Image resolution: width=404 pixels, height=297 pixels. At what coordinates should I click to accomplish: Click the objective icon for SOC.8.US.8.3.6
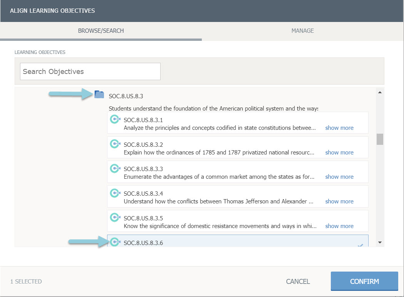pyautogui.click(x=115, y=242)
